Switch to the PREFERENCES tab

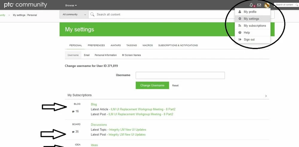pyautogui.click(x=96, y=45)
